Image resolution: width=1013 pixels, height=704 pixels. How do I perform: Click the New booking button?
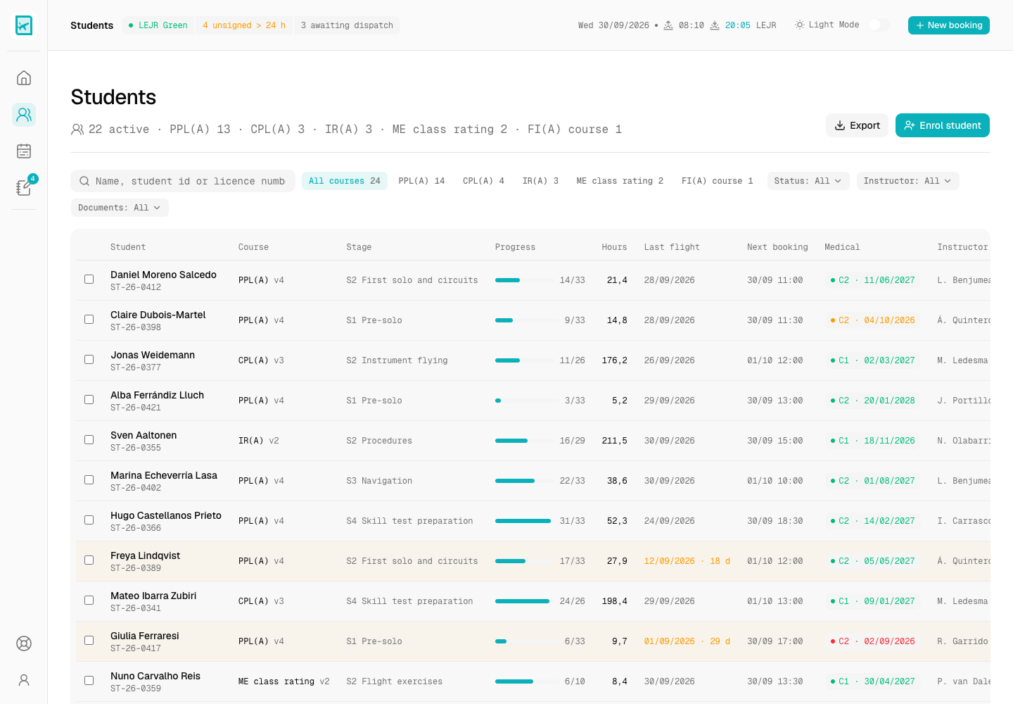tap(949, 25)
